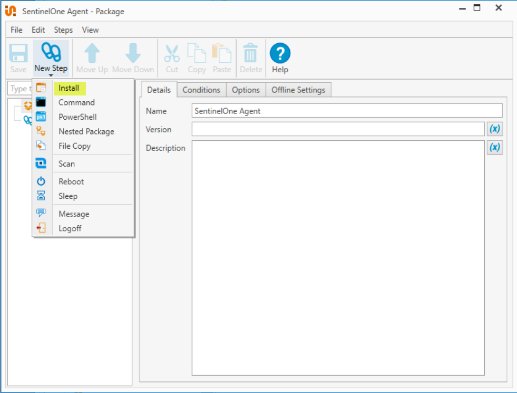The height and width of the screenshot is (393, 517).
Task: Switch to the Details tab
Action: tap(159, 90)
